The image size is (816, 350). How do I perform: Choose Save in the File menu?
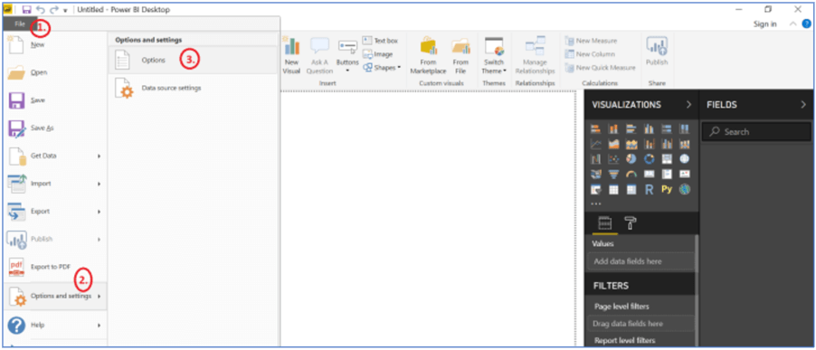54,100
